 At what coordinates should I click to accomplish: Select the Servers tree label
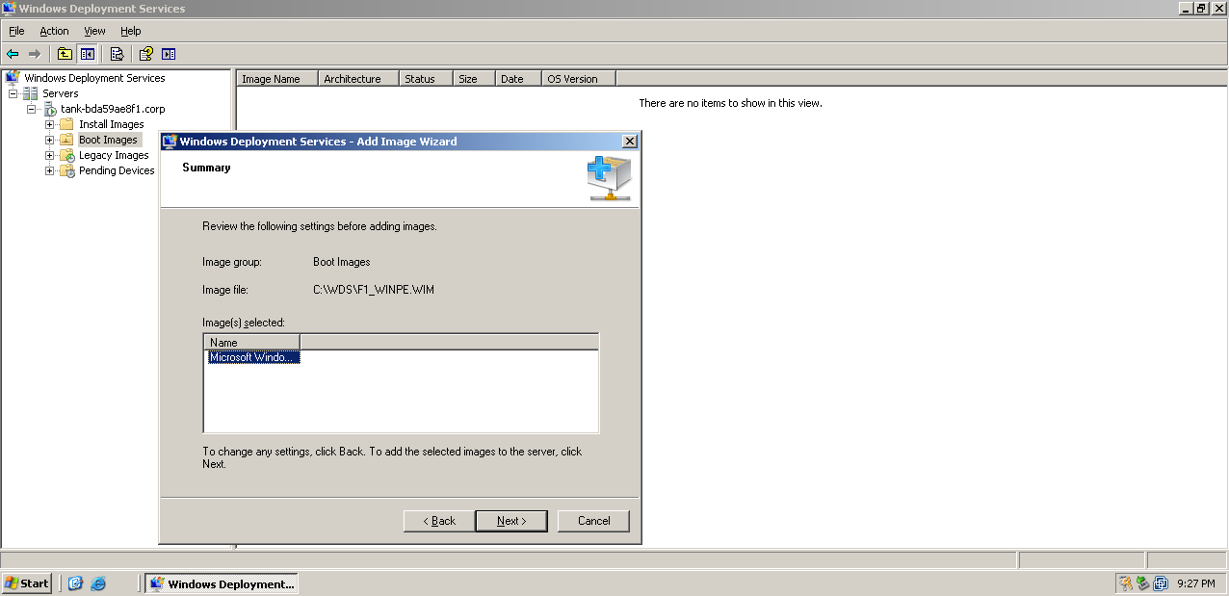pyautogui.click(x=61, y=93)
